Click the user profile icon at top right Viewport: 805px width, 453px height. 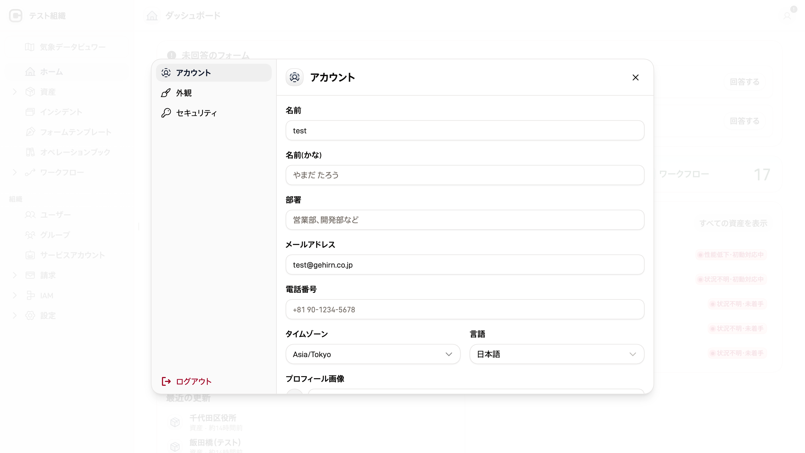[x=787, y=16]
